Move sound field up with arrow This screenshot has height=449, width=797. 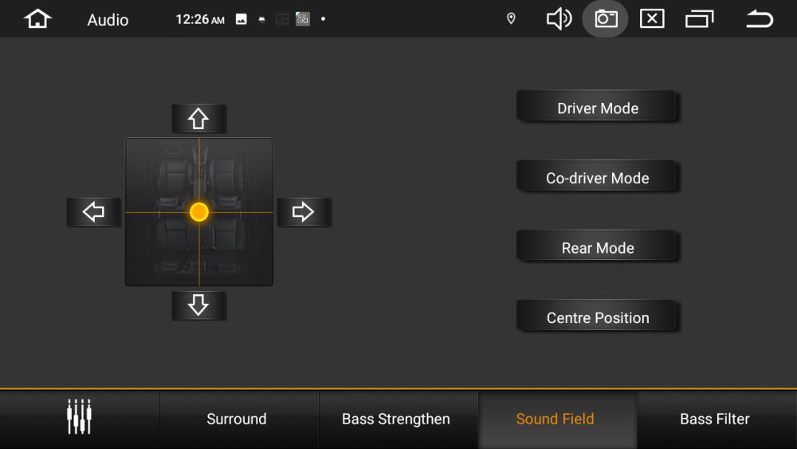[x=198, y=119]
